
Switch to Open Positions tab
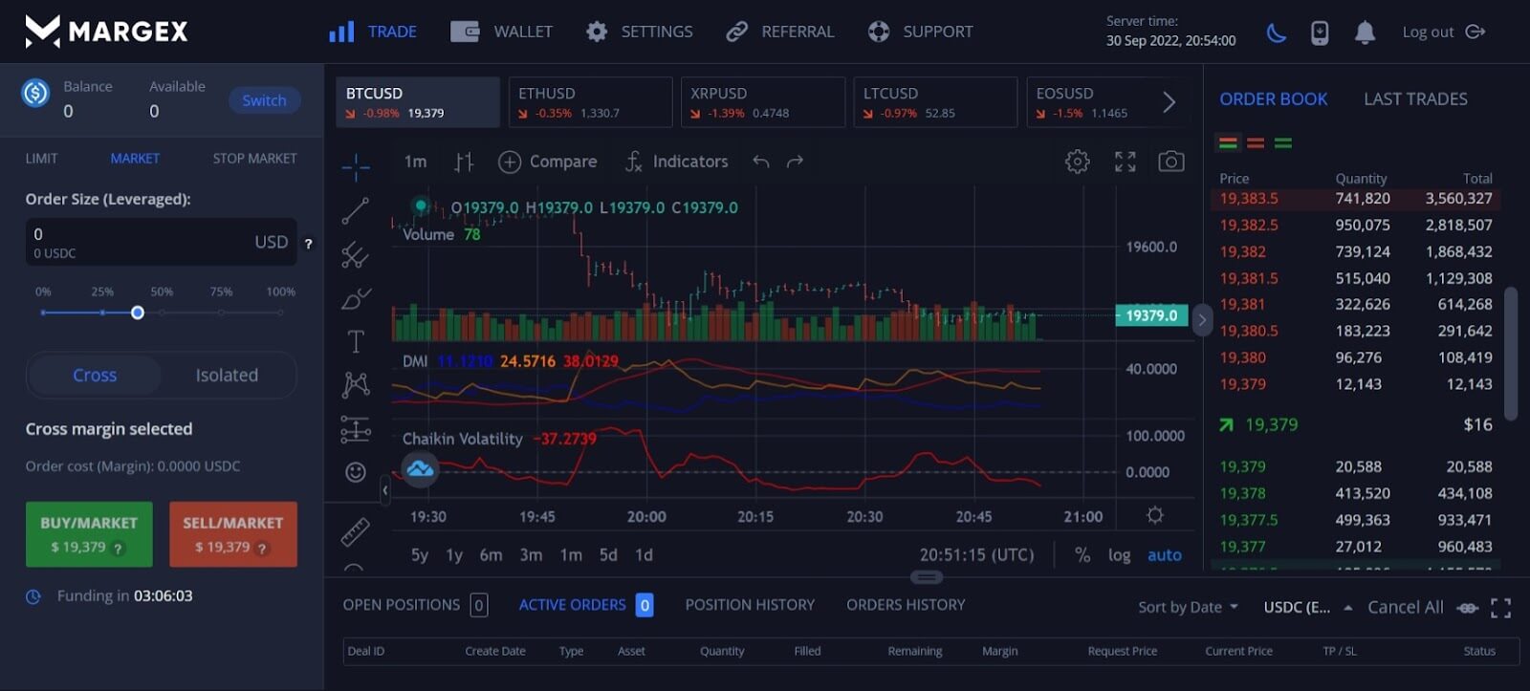(x=415, y=605)
